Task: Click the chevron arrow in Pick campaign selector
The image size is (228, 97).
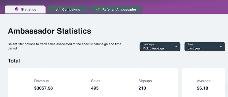Action: coord(176,46)
